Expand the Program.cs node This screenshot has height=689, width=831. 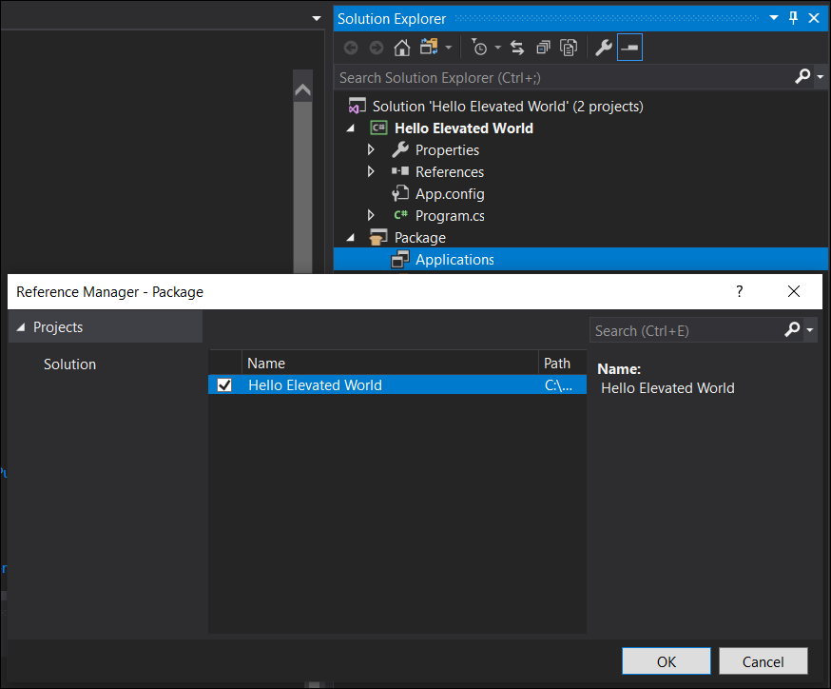[371, 215]
